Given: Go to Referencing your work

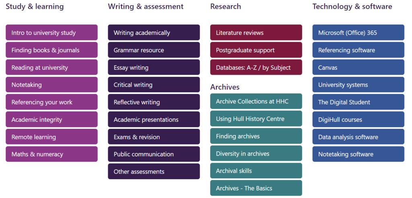Looking at the screenshot, I should pyautogui.click(x=51, y=102).
